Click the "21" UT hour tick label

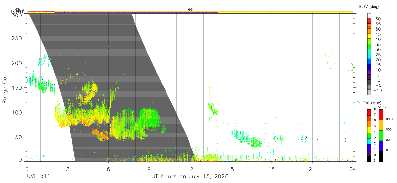(x=312, y=169)
